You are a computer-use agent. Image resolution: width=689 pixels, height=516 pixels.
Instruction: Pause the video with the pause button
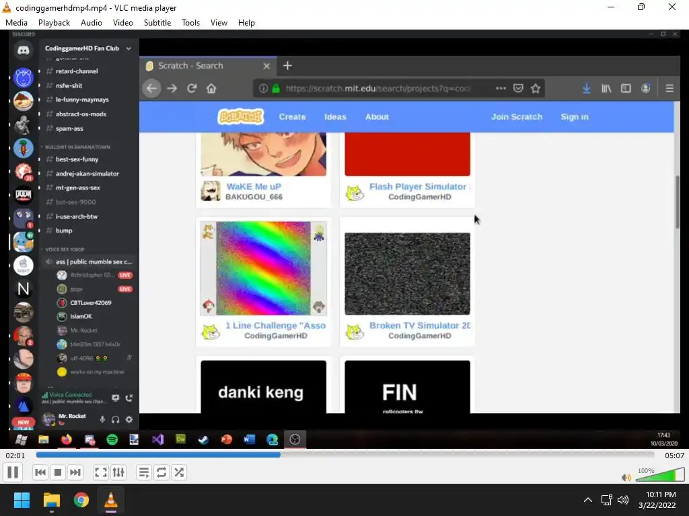pos(13,472)
